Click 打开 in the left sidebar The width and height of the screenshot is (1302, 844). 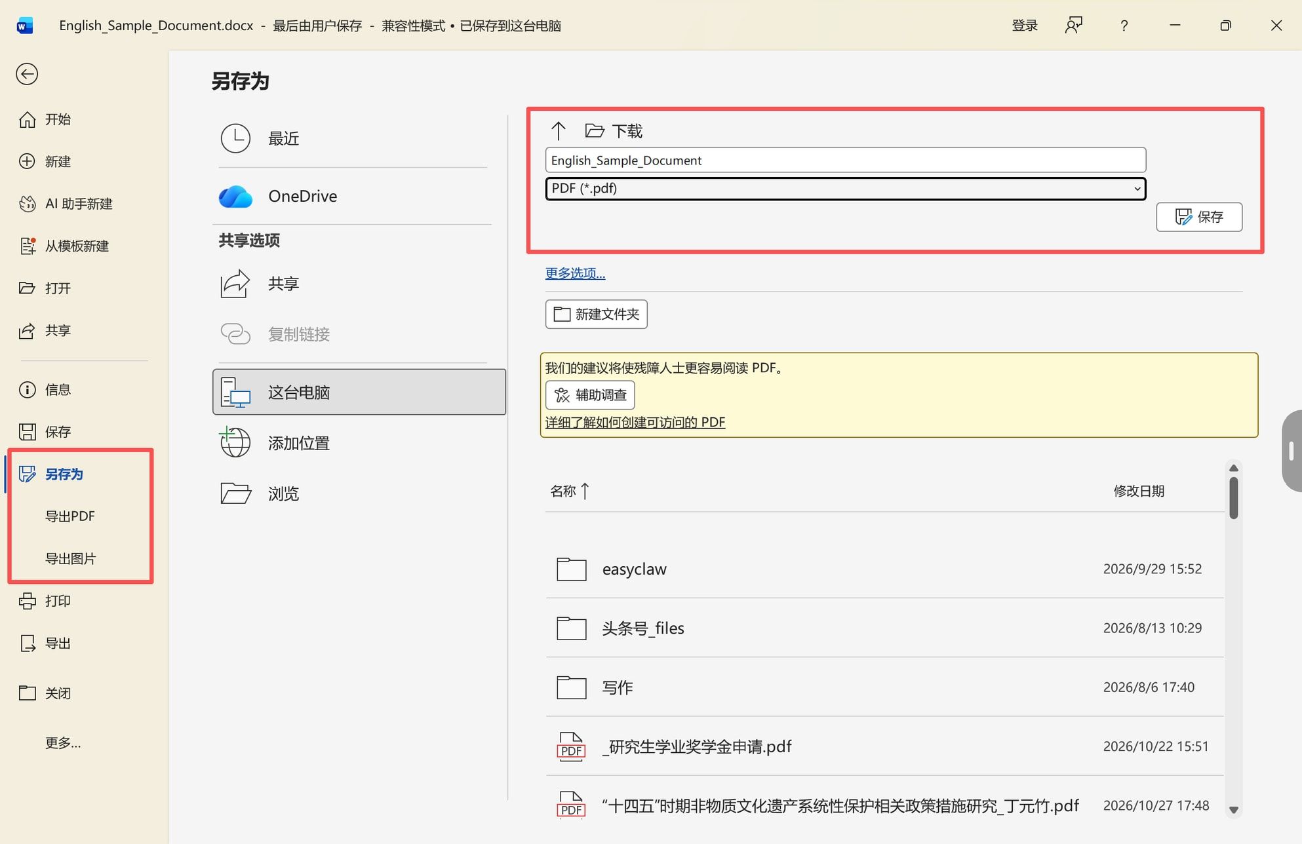click(x=45, y=288)
